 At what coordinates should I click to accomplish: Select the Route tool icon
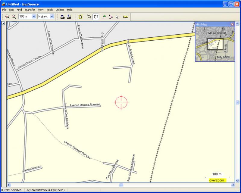pyautogui.click(x=111, y=17)
